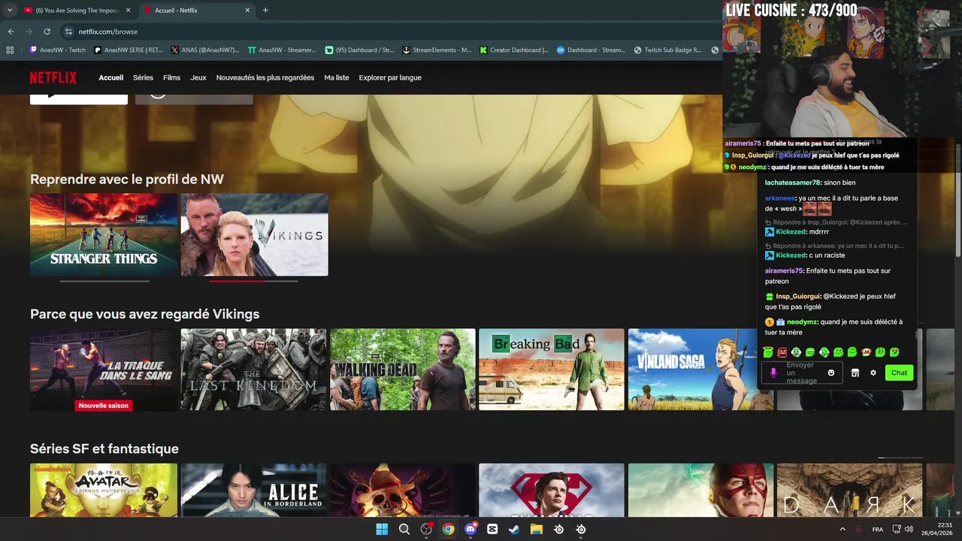Switch to the YouTube browser tab
Image resolution: width=962 pixels, height=541 pixels.
pos(77,11)
